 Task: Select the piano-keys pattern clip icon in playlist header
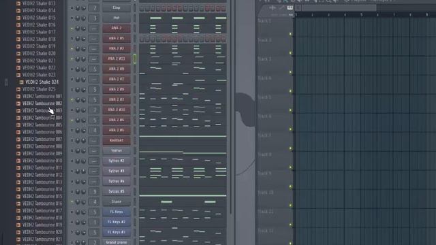(290, 7)
